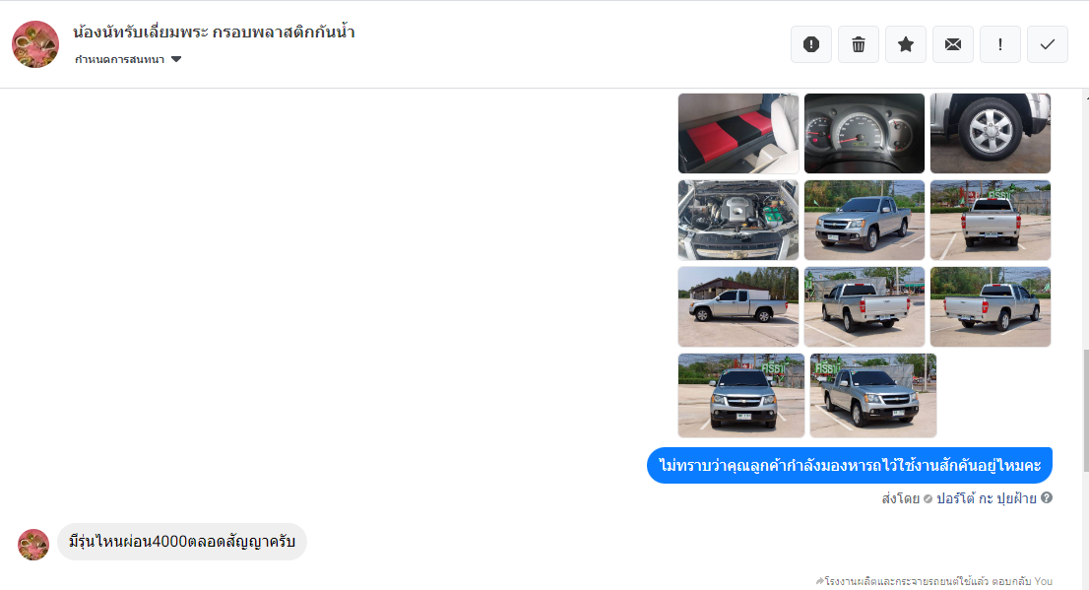View the engine bay photo
This screenshot has height=590, width=1089.
click(x=738, y=221)
